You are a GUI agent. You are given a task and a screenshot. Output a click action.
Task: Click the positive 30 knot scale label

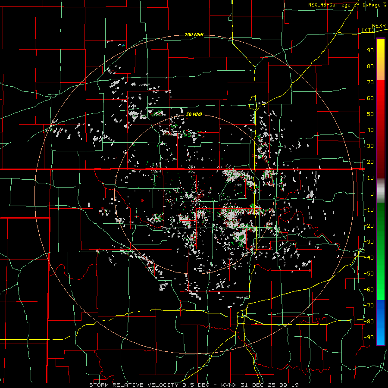(x=370, y=146)
